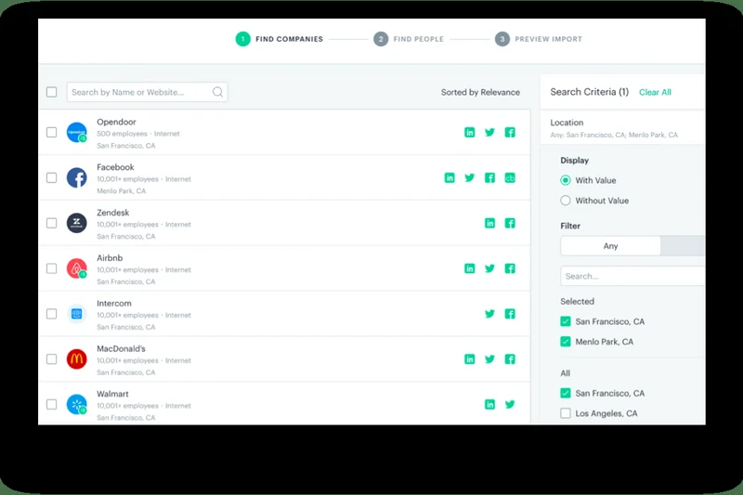Open Intercom's Facebook icon
743x495 pixels.
tap(510, 314)
